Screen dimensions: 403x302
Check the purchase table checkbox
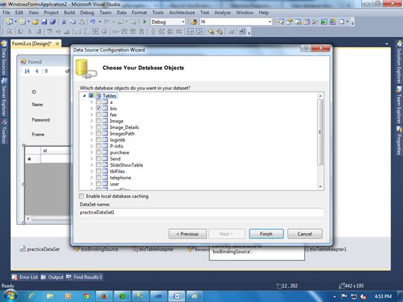click(98, 152)
